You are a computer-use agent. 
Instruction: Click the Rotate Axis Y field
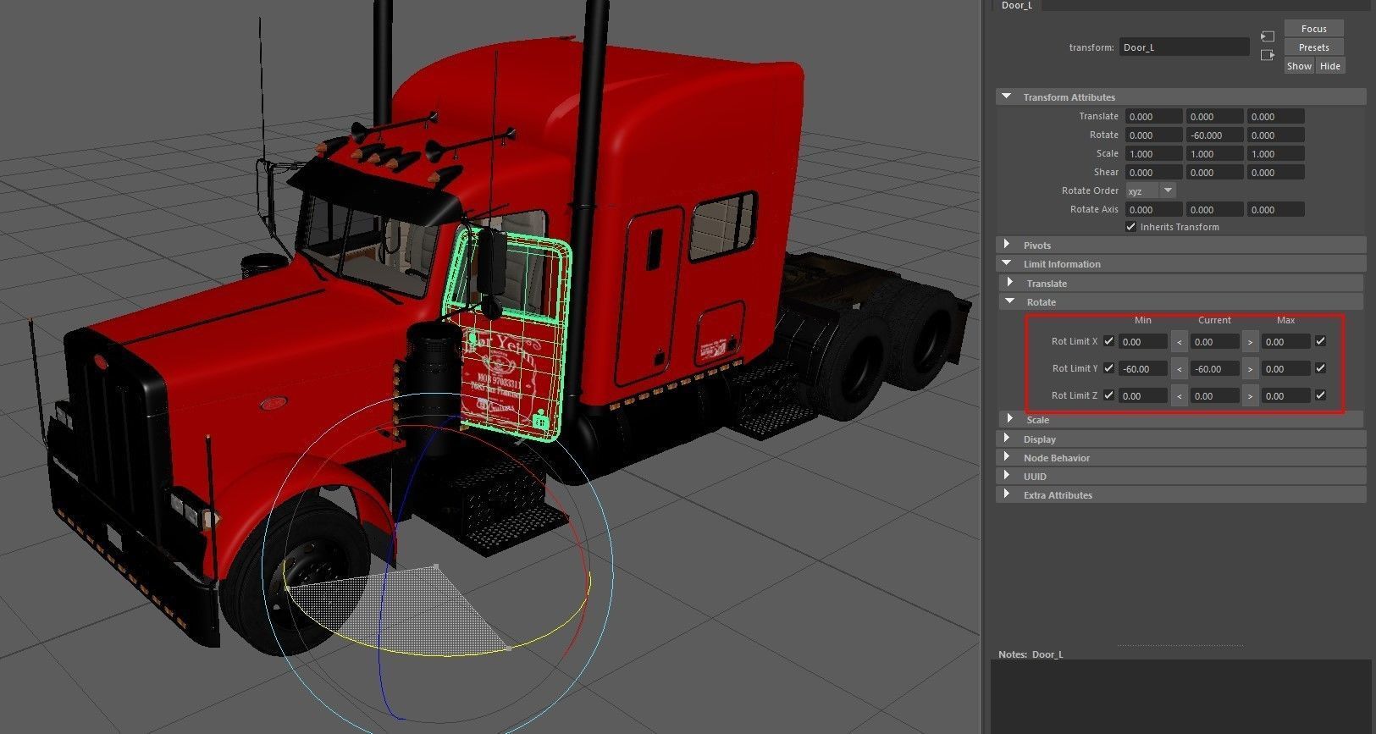tap(1215, 210)
